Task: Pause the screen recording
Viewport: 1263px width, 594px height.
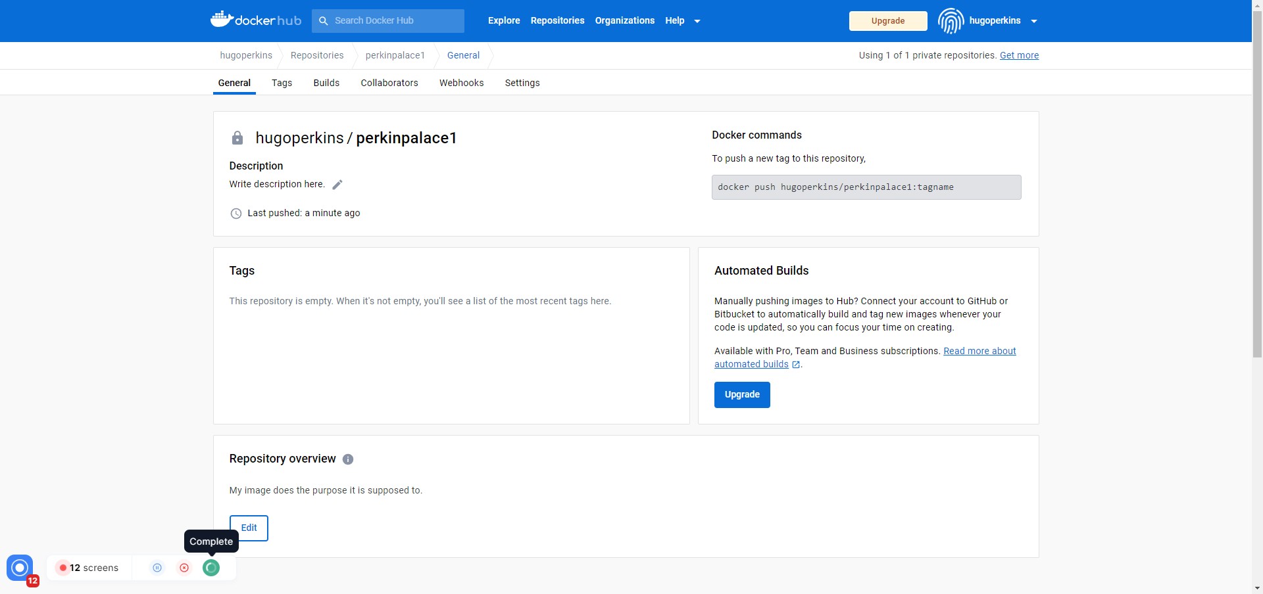Action: (157, 568)
